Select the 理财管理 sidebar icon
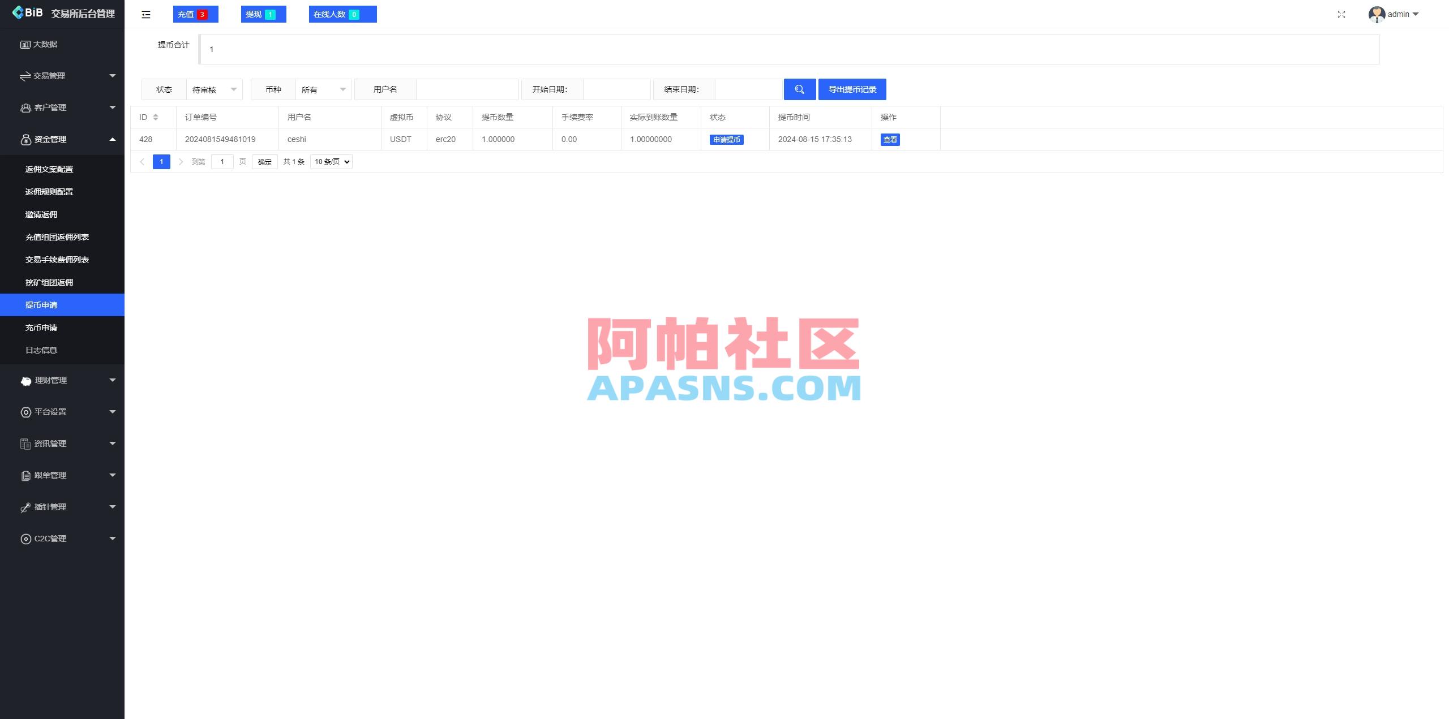Viewport: 1449px width, 719px height. pos(25,380)
